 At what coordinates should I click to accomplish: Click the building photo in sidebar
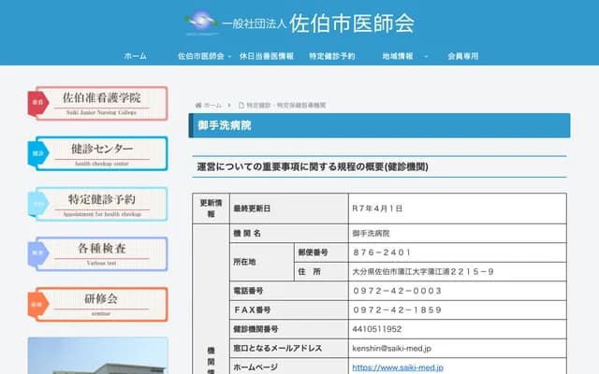[98, 355]
